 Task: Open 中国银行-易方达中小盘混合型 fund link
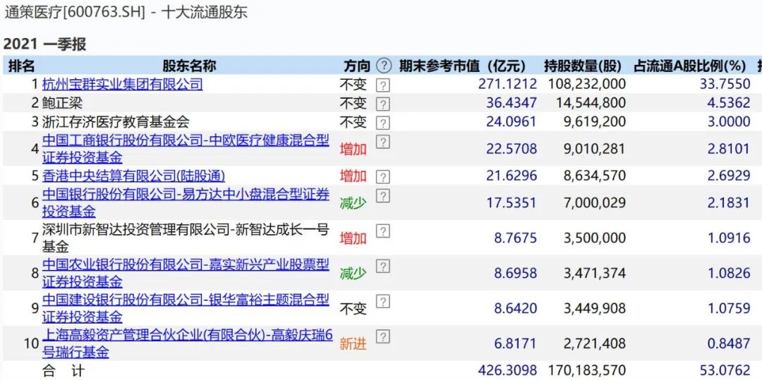[x=186, y=203]
